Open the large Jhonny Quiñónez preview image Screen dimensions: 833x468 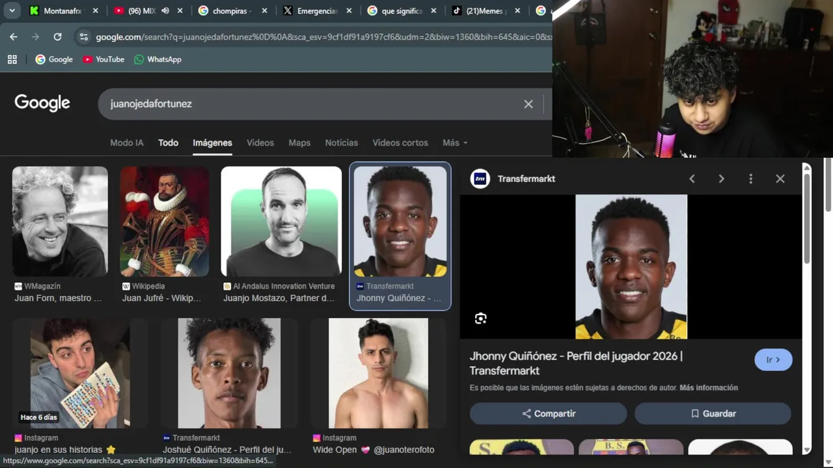631,266
